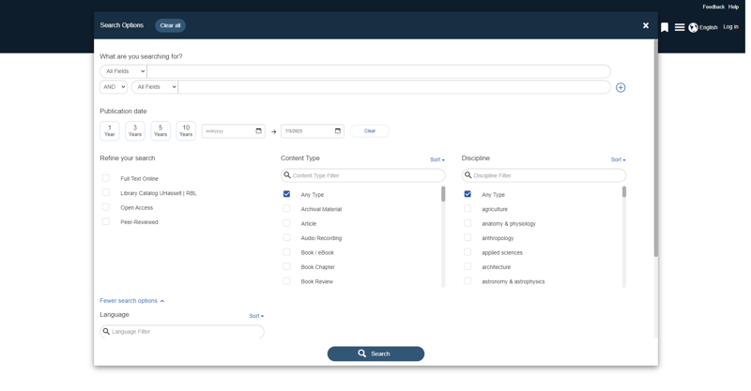The height and width of the screenshot is (391, 751).
Task: Open the hamburger menu icon
Action: [680, 27]
